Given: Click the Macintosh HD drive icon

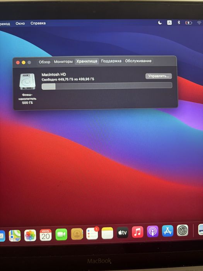Looking at the screenshot, I should 27,82.
